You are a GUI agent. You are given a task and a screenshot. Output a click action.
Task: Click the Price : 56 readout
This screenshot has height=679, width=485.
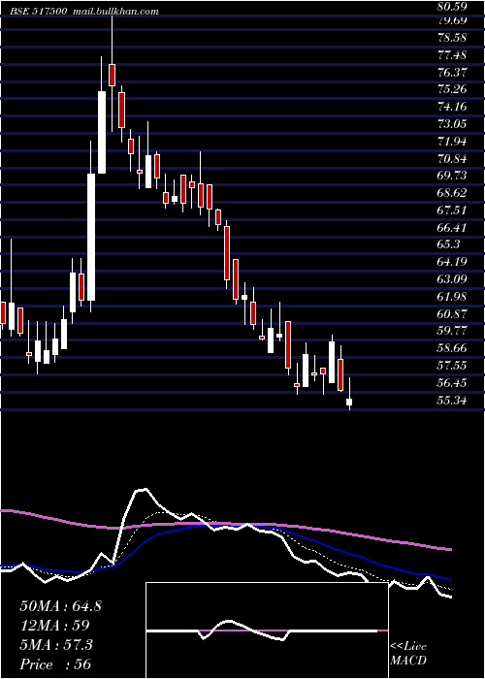point(55,664)
